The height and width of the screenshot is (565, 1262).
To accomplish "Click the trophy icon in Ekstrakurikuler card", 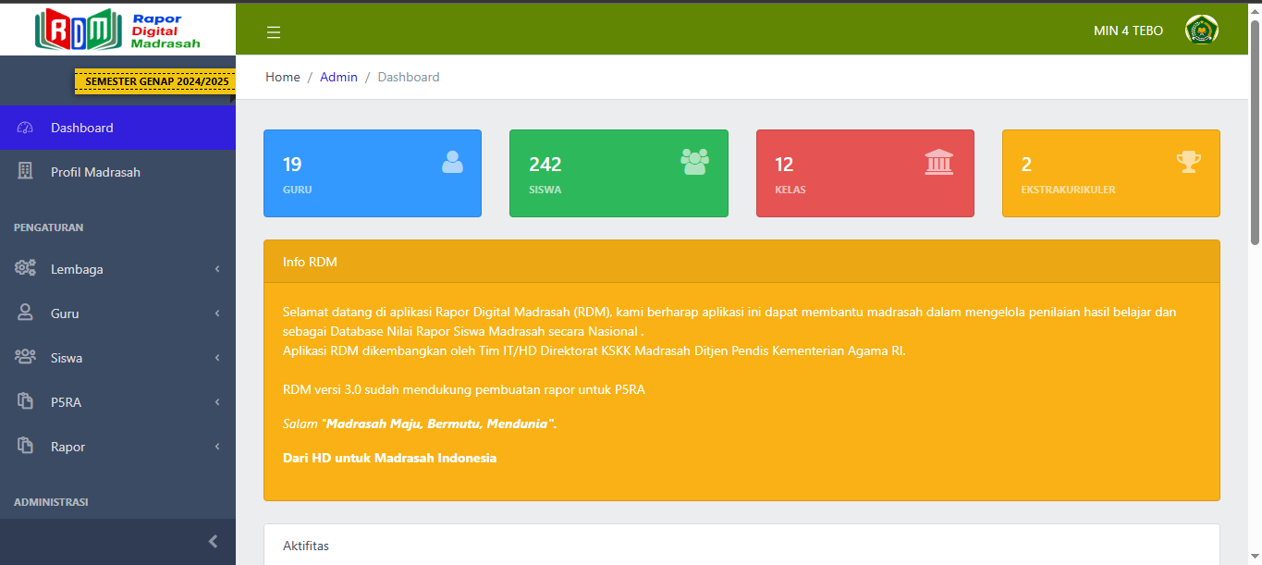I will [x=1188, y=162].
